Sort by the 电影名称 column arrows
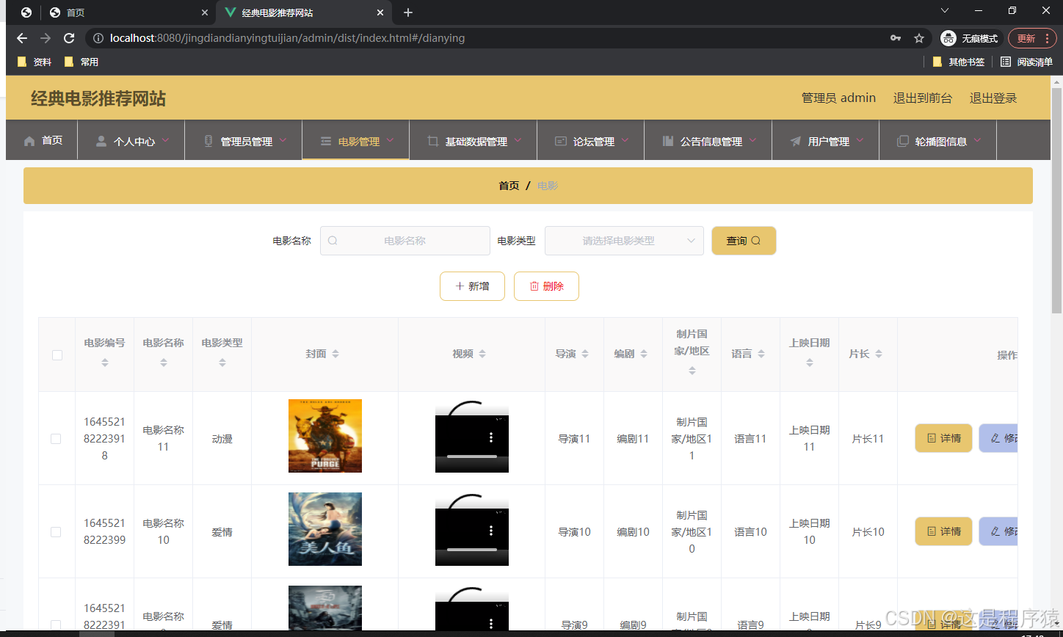The width and height of the screenshot is (1063, 637). click(164, 363)
